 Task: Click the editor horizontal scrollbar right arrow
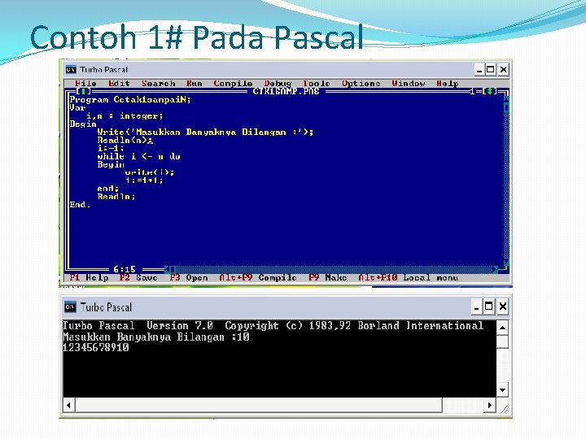coord(495,269)
